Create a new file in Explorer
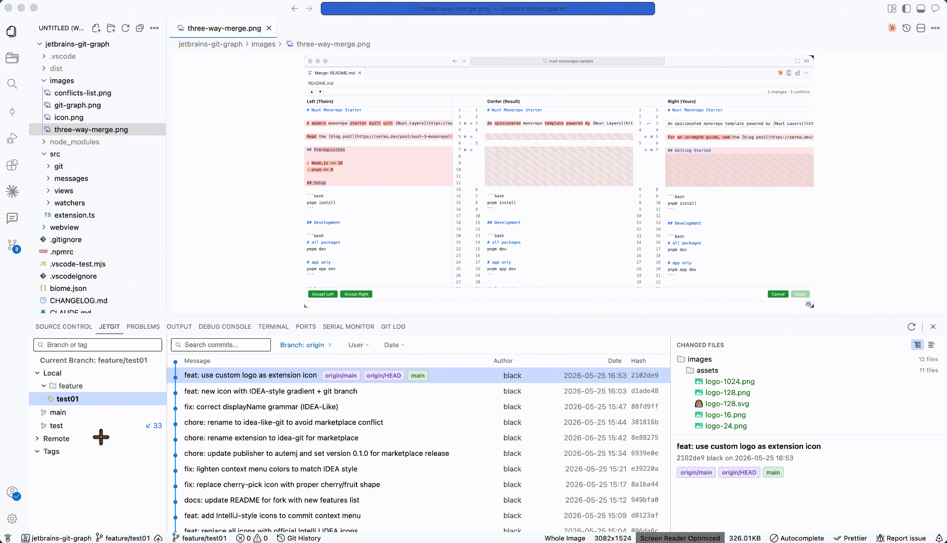 tap(97, 28)
